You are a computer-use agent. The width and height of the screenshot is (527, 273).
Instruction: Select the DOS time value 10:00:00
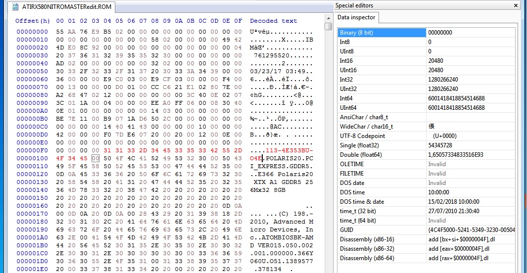(438, 192)
